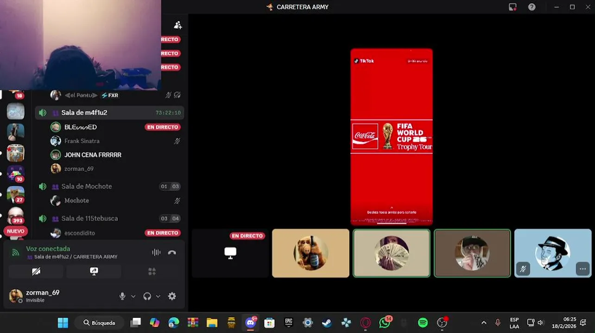
Task: Open the create group or invite icon
Action: point(178,25)
